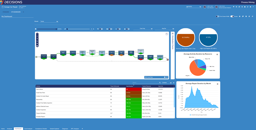Open Average Activity Duration chart menu
This screenshot has height=130, width=256.
click(217, 54)
